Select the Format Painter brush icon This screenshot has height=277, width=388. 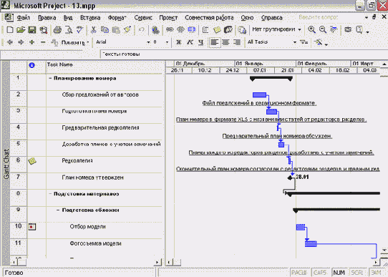click(127, 30)
